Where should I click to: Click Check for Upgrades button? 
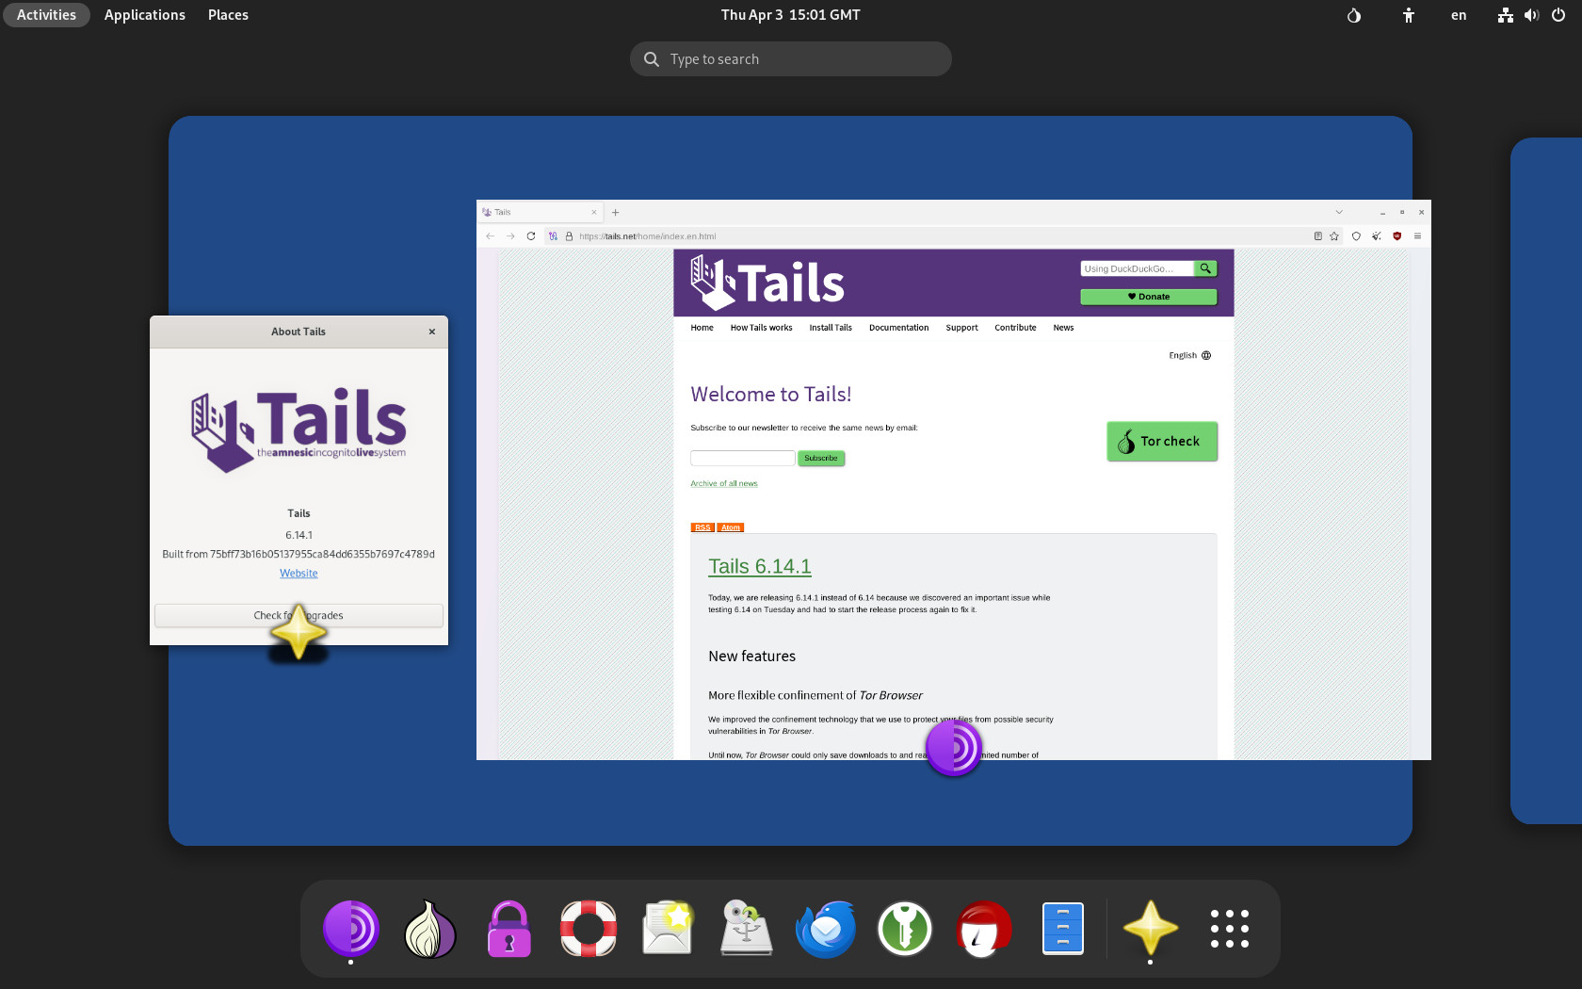(x=299, y=616)
